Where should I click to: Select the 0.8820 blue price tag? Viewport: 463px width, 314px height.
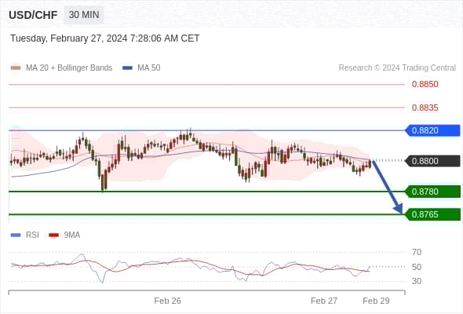[x=433, y=130]
